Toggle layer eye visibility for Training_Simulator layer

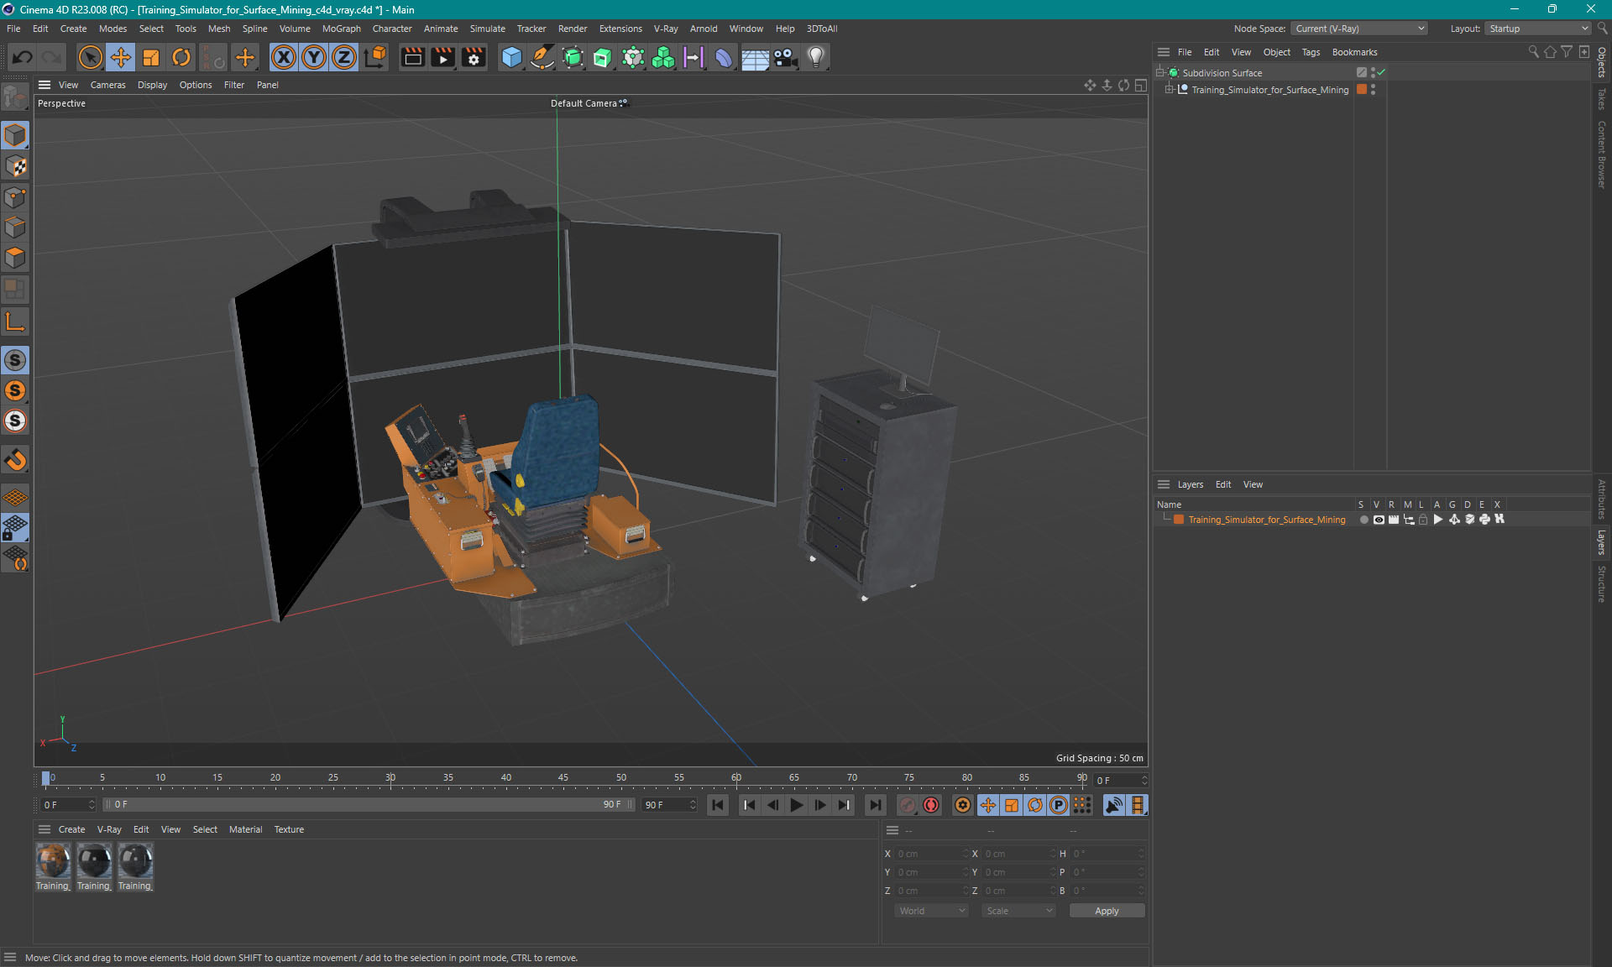tap(1379, 520)
